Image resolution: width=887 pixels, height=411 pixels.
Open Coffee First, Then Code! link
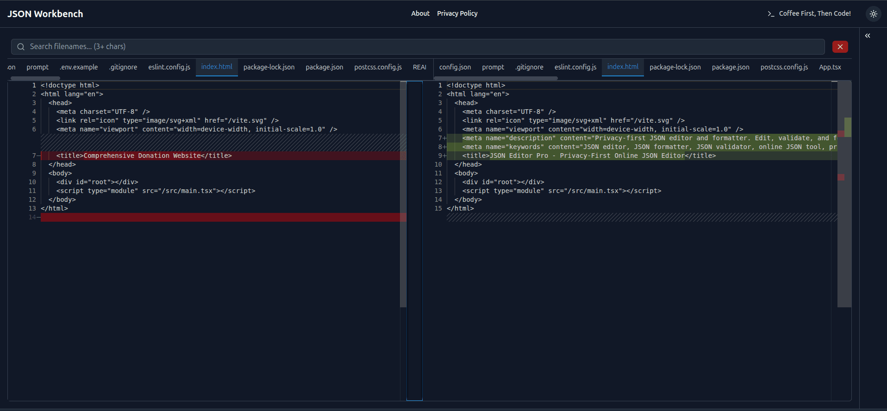(x=814, y=13)
